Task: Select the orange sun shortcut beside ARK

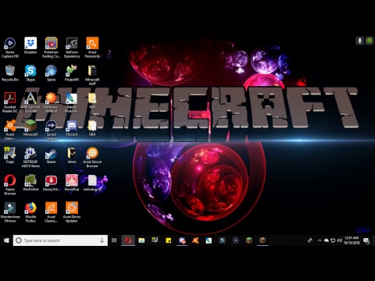Action: [52, 102]
